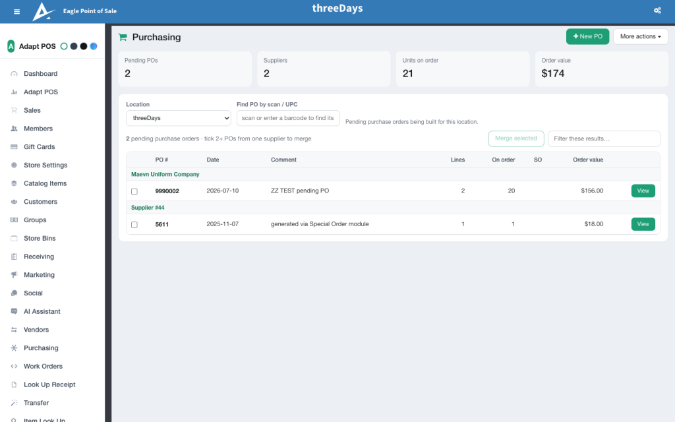Click the Eagle Point of Sale logo
Viewport: 675px width, 422px height.
tap(44, 12)
